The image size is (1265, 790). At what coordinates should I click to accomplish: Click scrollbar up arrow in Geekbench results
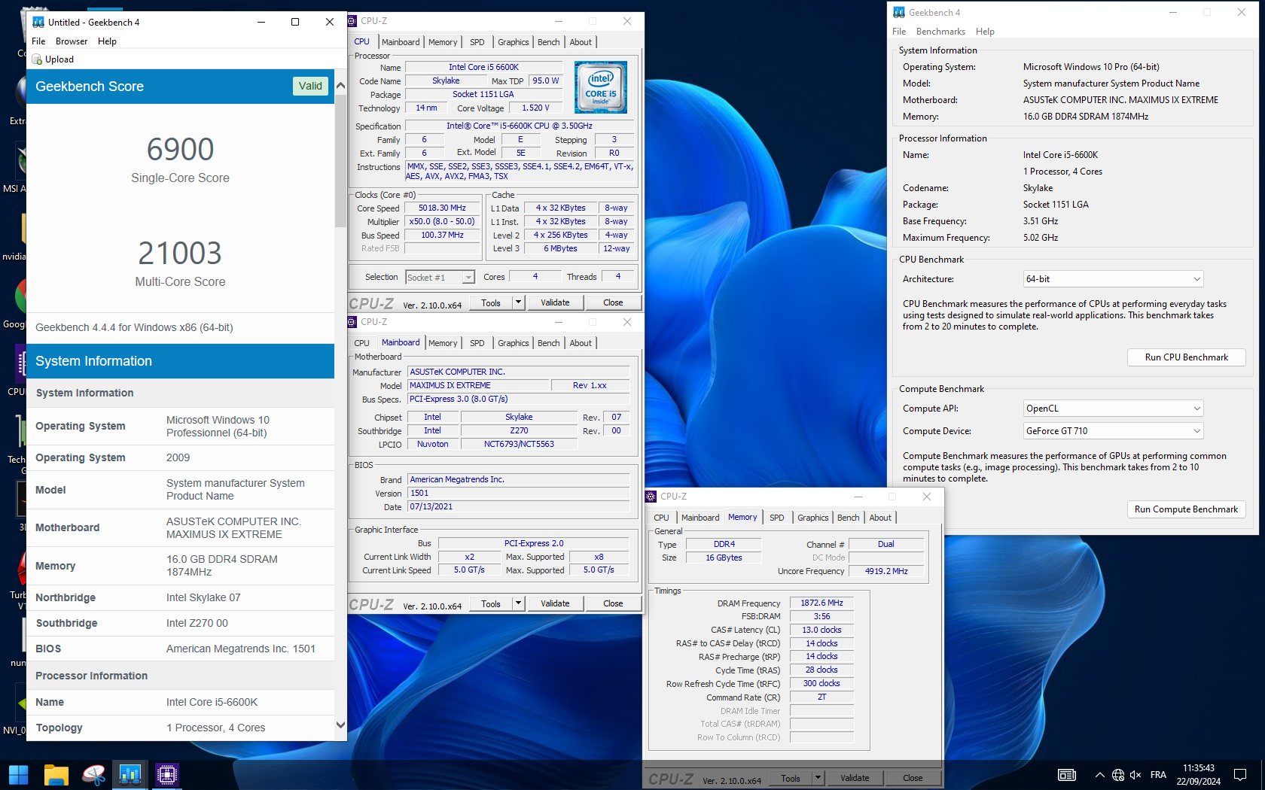coord(340,86)
